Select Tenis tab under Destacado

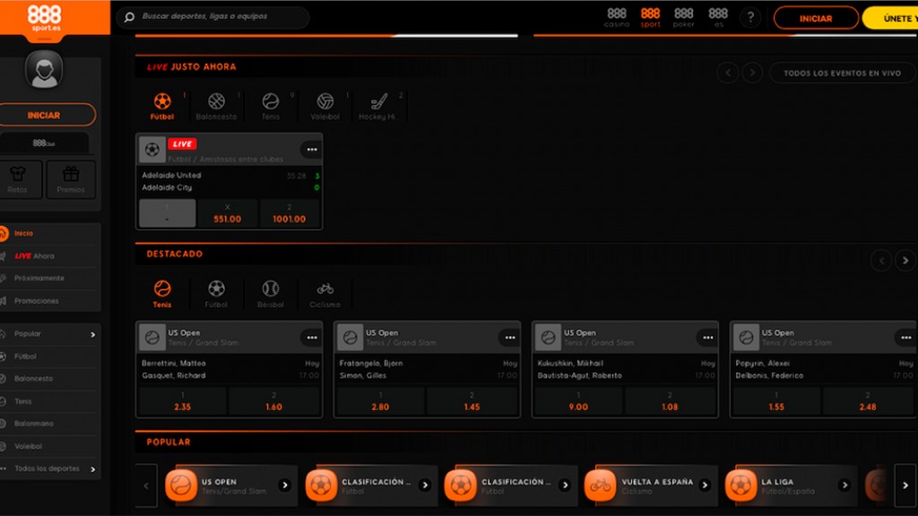pyautogui.click(x=162, y=294)
